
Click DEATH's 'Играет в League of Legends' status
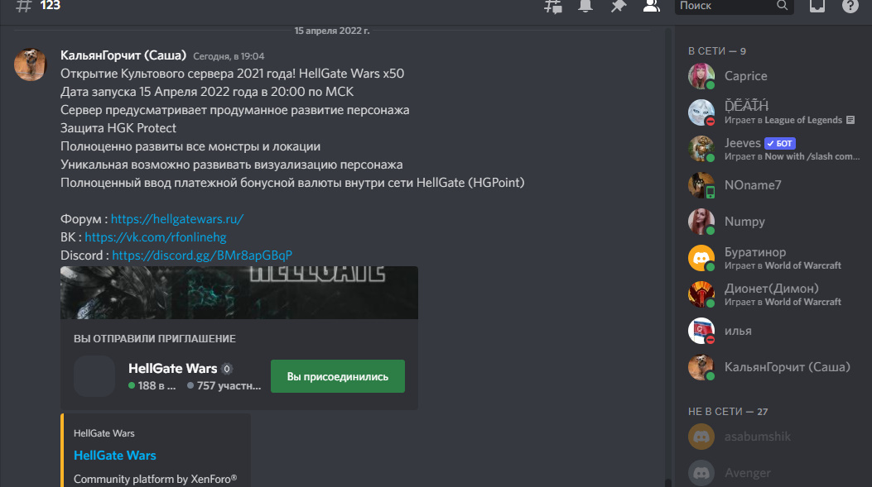click(783, 120)
